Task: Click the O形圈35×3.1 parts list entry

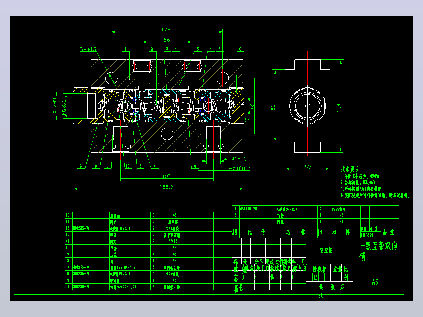Action: (x=120, y=274)
